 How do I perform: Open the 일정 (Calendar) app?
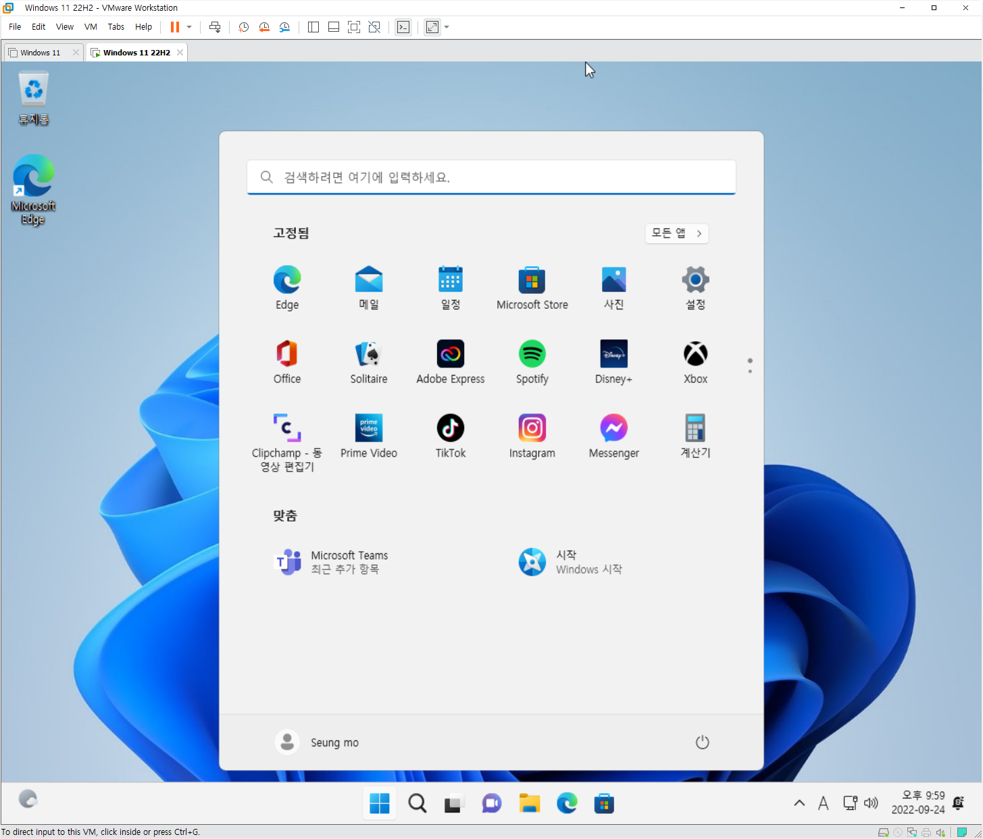(451, 287)
